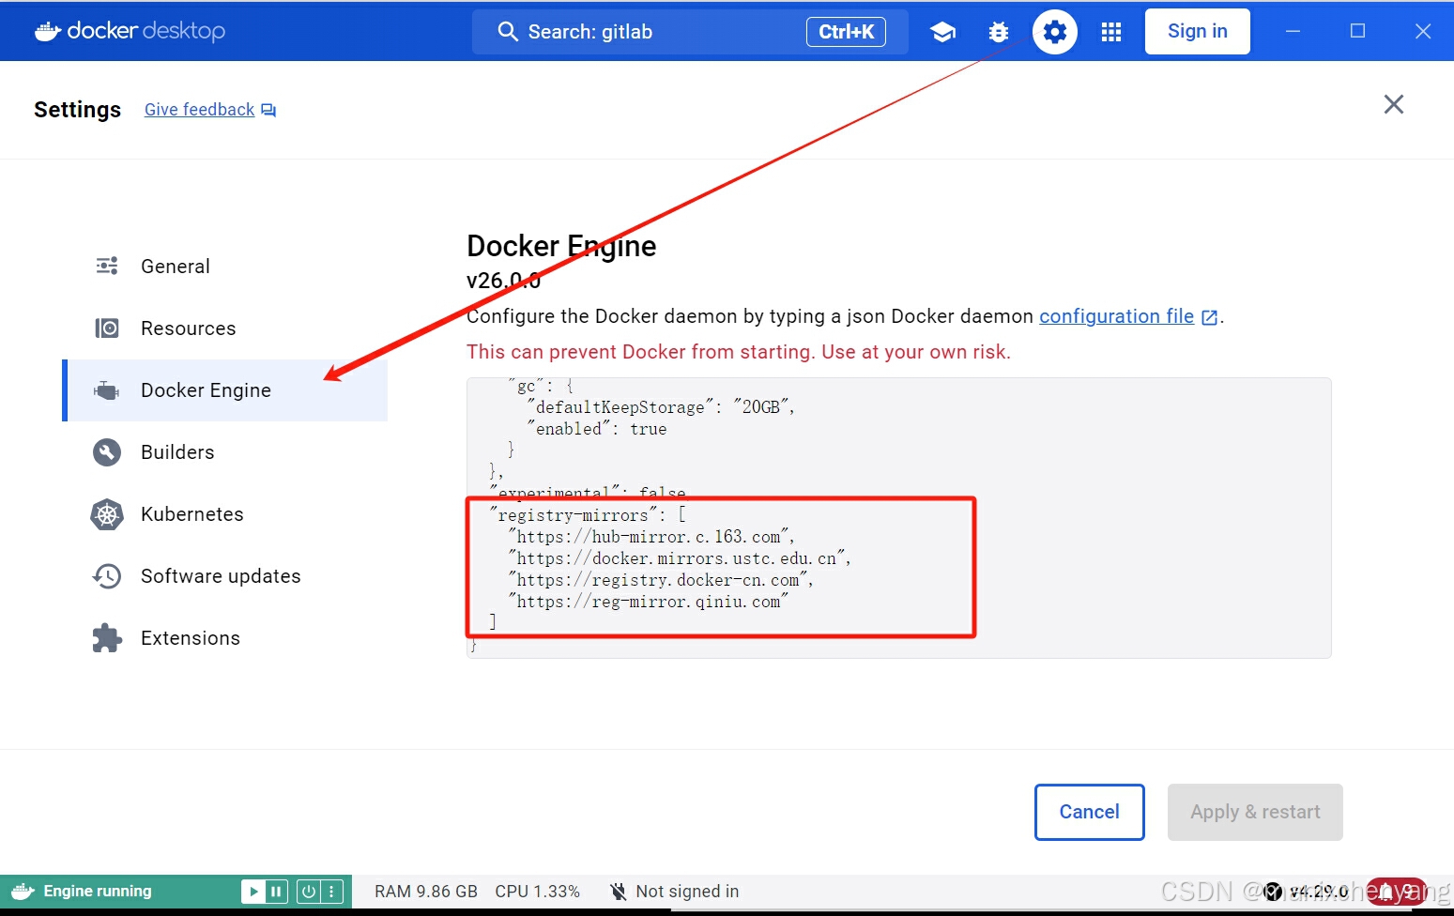Image resolution: width=1454 pixels, height=916 pixels.
Task: Click the Cancel button
Action: (1089, 812)
